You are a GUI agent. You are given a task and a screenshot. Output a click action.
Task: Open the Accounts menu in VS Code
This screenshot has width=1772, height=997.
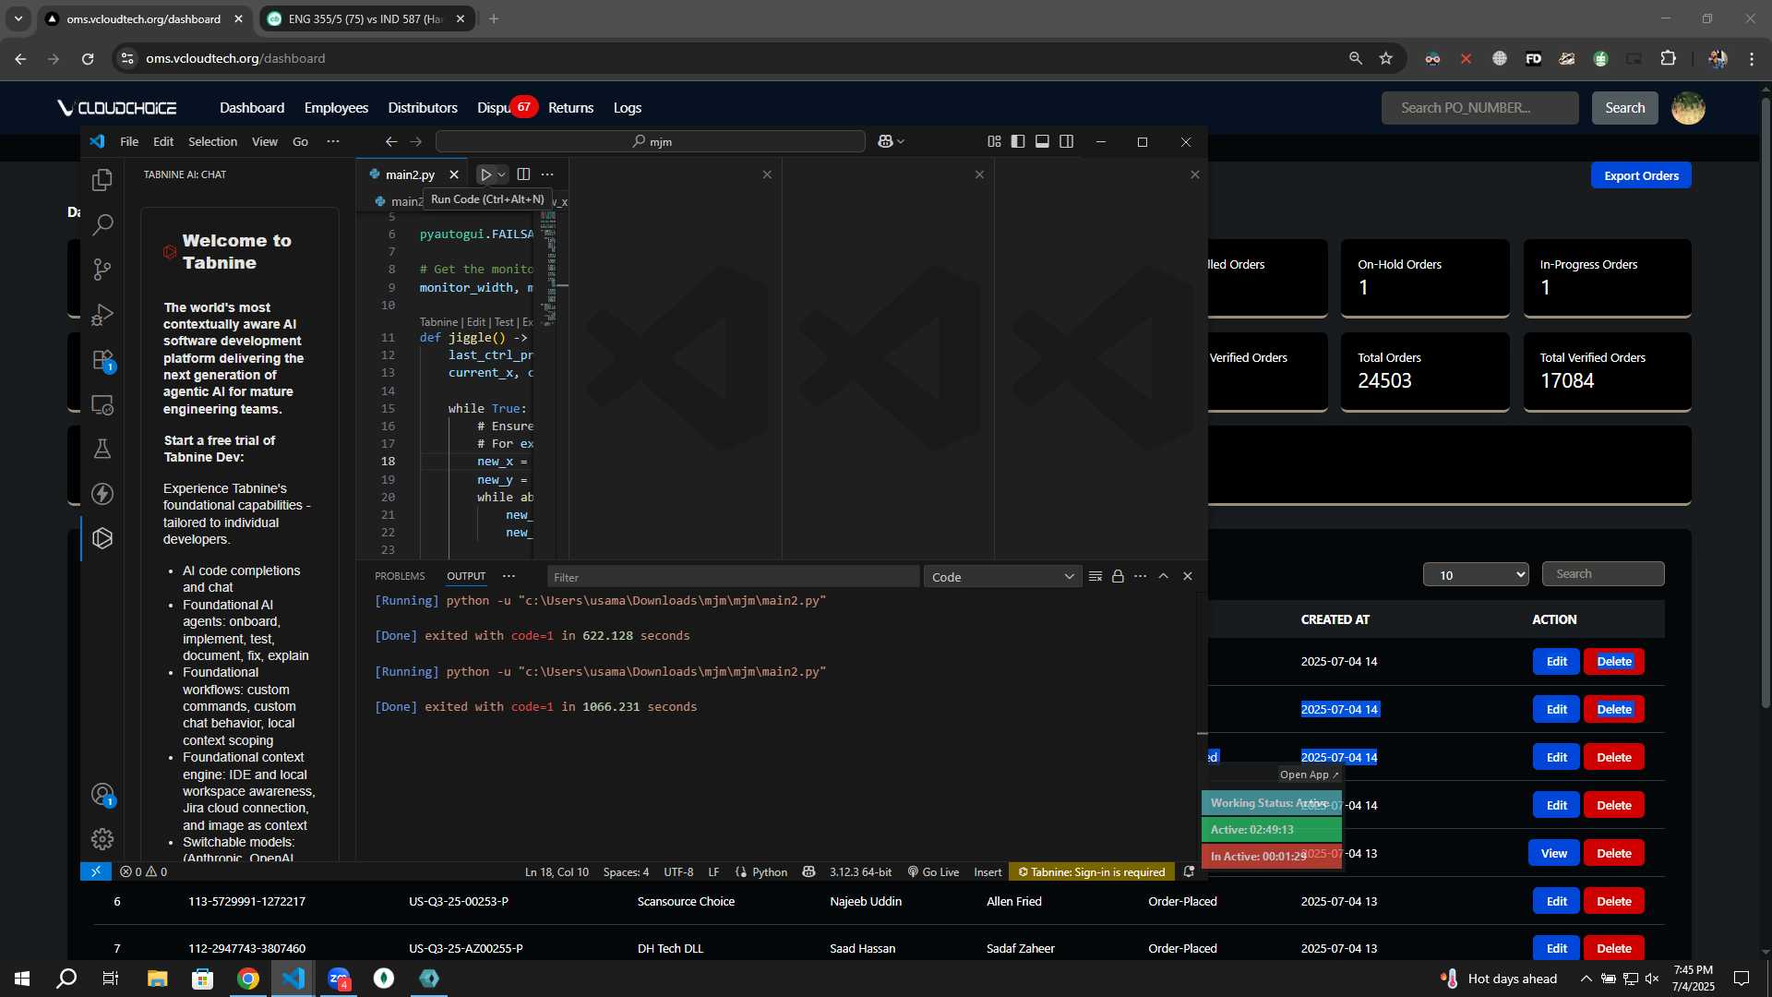(x=102, y=795)
